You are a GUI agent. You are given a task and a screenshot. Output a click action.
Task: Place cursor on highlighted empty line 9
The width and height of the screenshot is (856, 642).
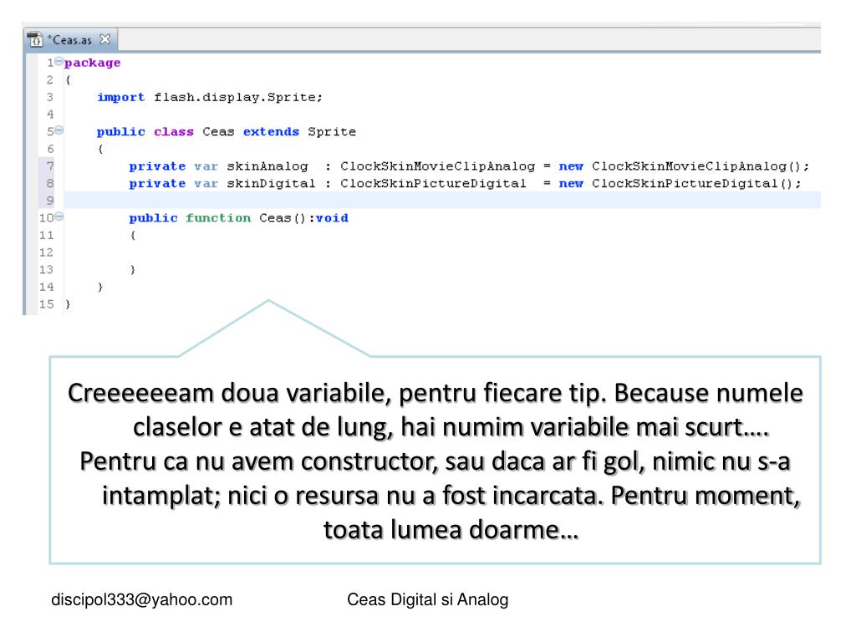point(442,201)
